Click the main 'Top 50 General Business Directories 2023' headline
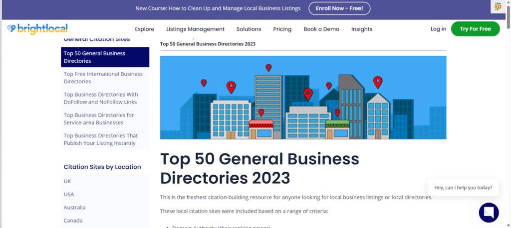Viewport: 511px width, 228px height. point(259,168)
